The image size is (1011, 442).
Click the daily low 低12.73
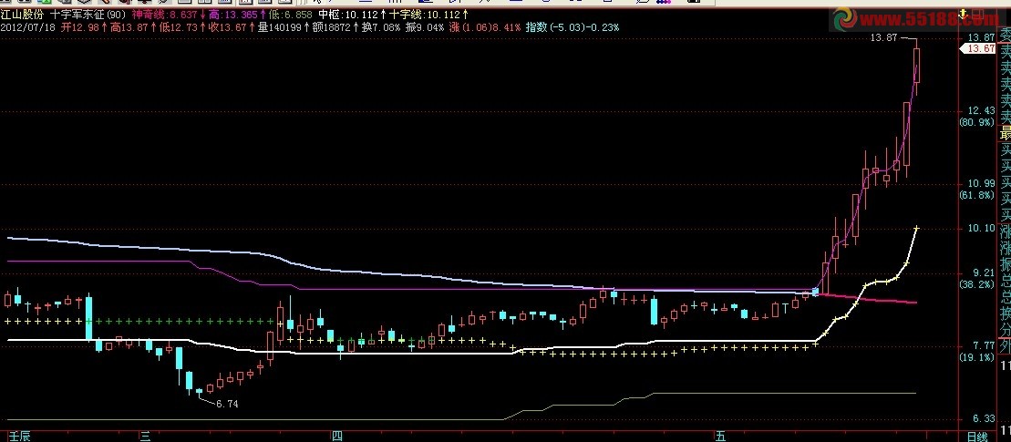[180, 27]
